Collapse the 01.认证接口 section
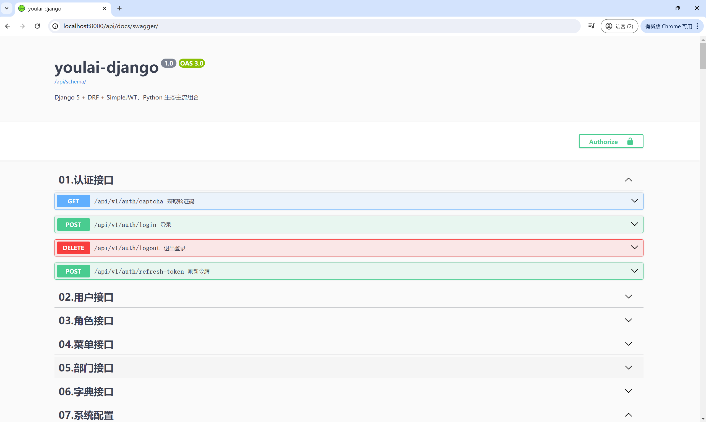 628,180
